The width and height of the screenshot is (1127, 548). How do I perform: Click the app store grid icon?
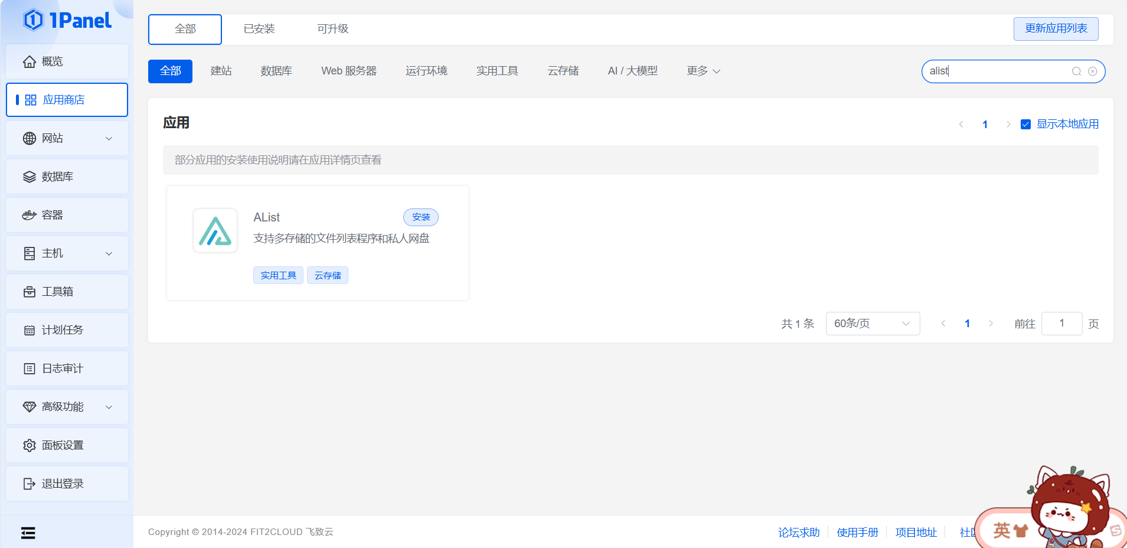31,100
